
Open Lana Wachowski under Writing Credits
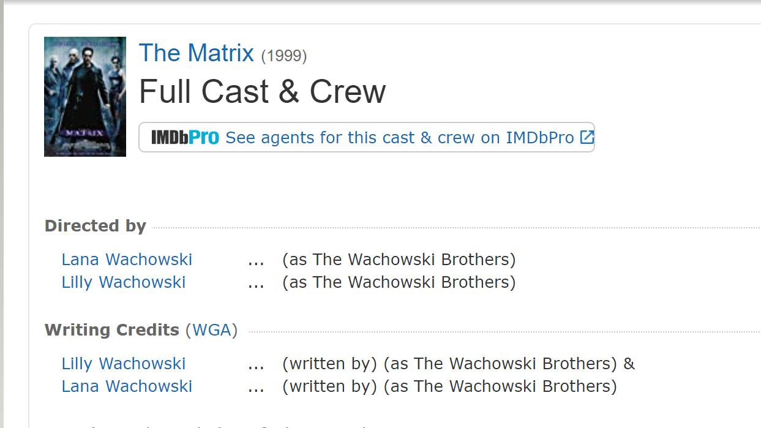click(x=126, y=386)
